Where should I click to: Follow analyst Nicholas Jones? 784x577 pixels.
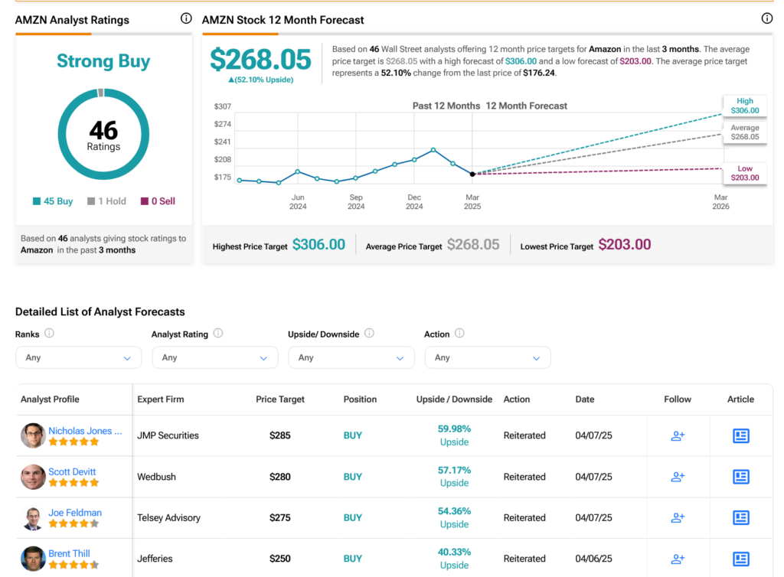point(678,435)
